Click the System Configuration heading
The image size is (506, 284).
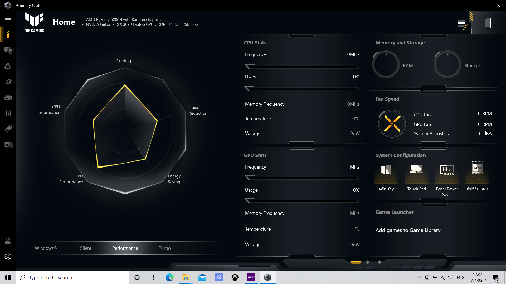[x=401, y=155]
